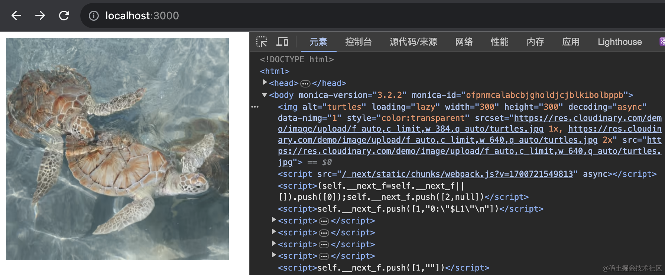Expand the first collapsed script node
665x275 pixels.
coord(274,220)
